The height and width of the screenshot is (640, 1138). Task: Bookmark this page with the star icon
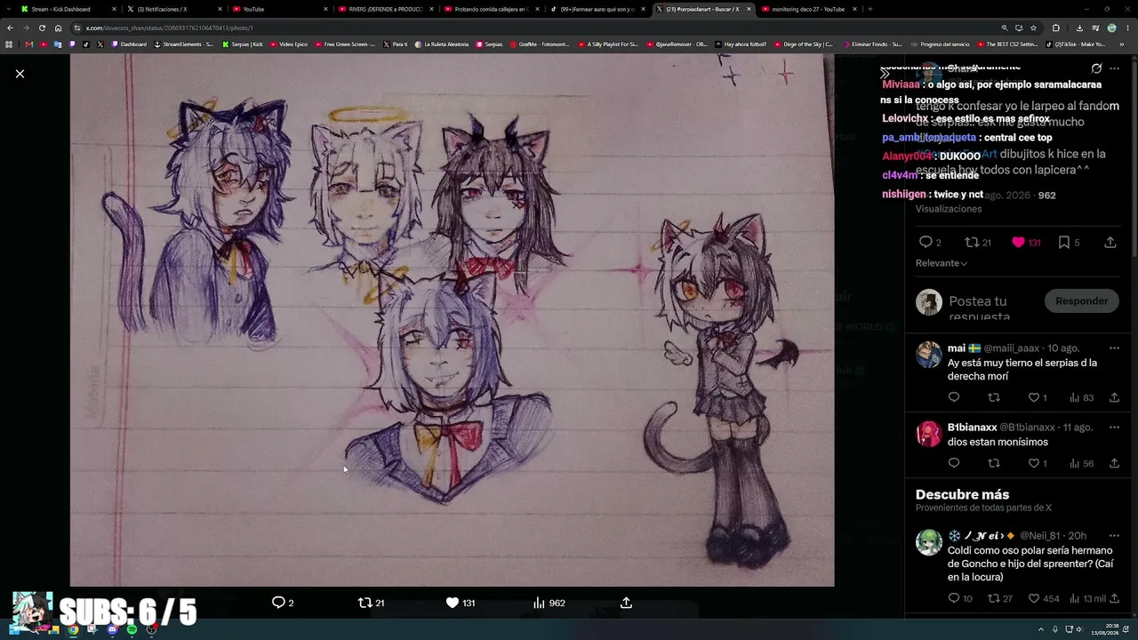pos(1033,28)
